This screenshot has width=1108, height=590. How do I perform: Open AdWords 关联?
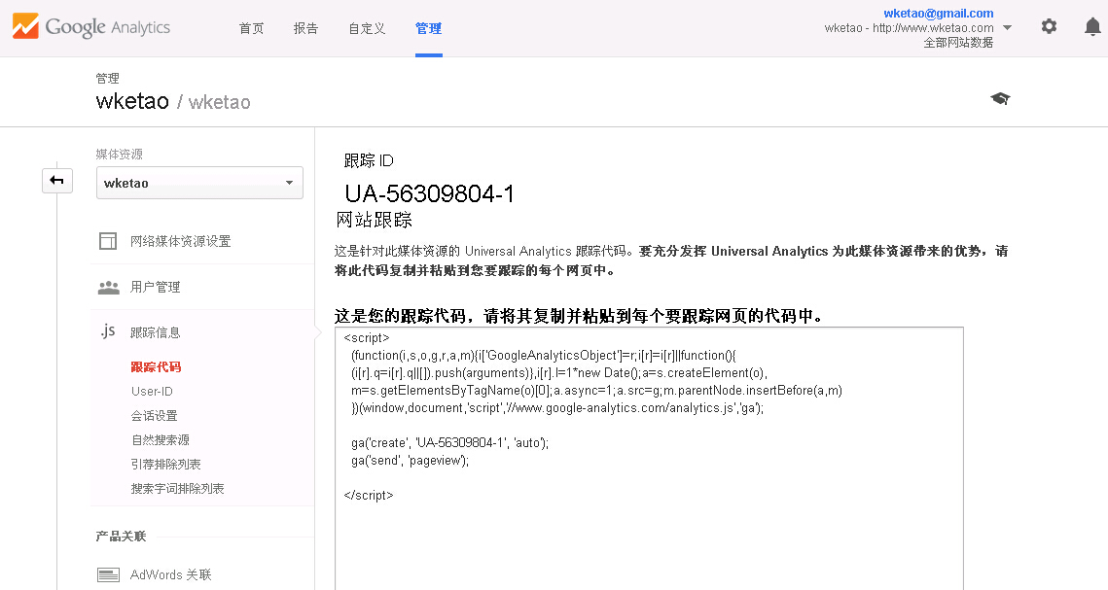point(170,575)
